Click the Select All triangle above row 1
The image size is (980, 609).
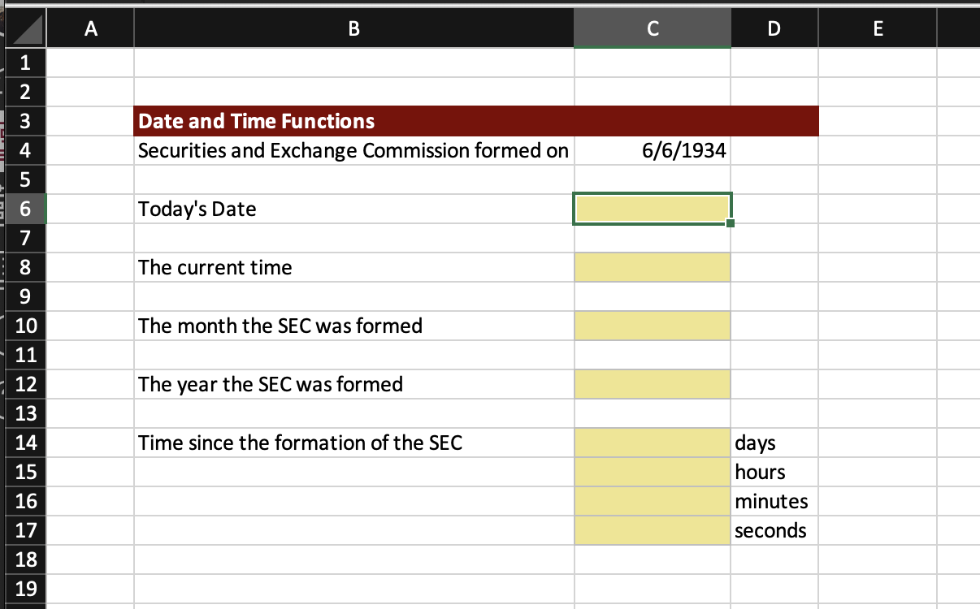point(24,28)
